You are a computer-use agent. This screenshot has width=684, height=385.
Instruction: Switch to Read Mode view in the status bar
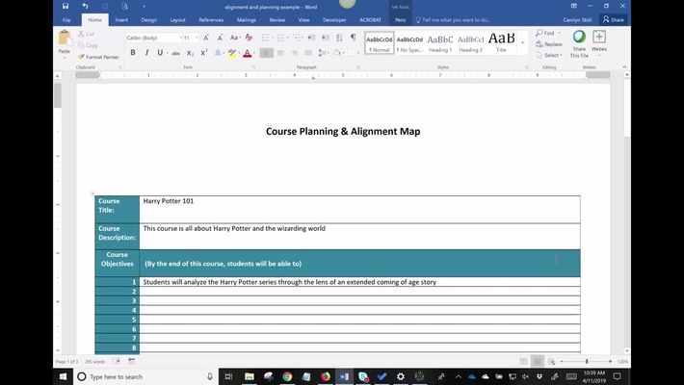point(523,362)
